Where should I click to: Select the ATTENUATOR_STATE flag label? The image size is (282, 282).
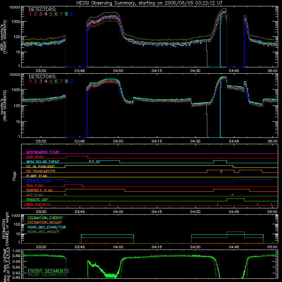point(43,152)
